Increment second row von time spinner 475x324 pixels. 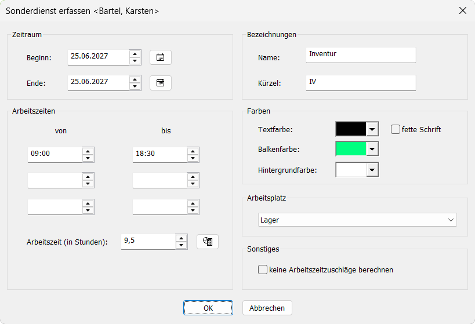tap(88, 177)
